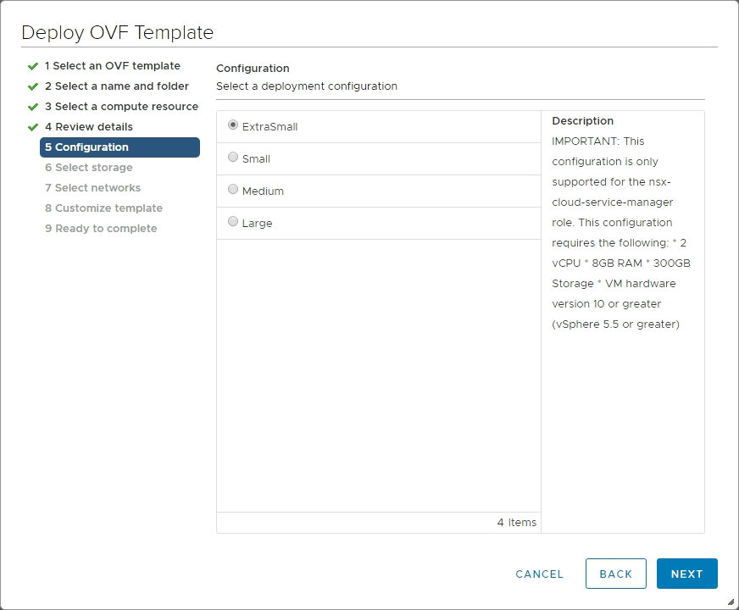The width and height of the screenshot is (739, 610).
Task: Choose the Medium configuration option
Action: [x=233, y=191]
